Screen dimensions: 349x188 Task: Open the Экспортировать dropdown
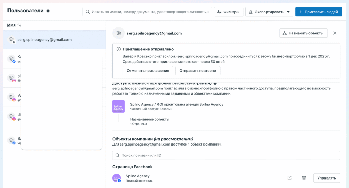pyautogui.click(x=269, y=12)
